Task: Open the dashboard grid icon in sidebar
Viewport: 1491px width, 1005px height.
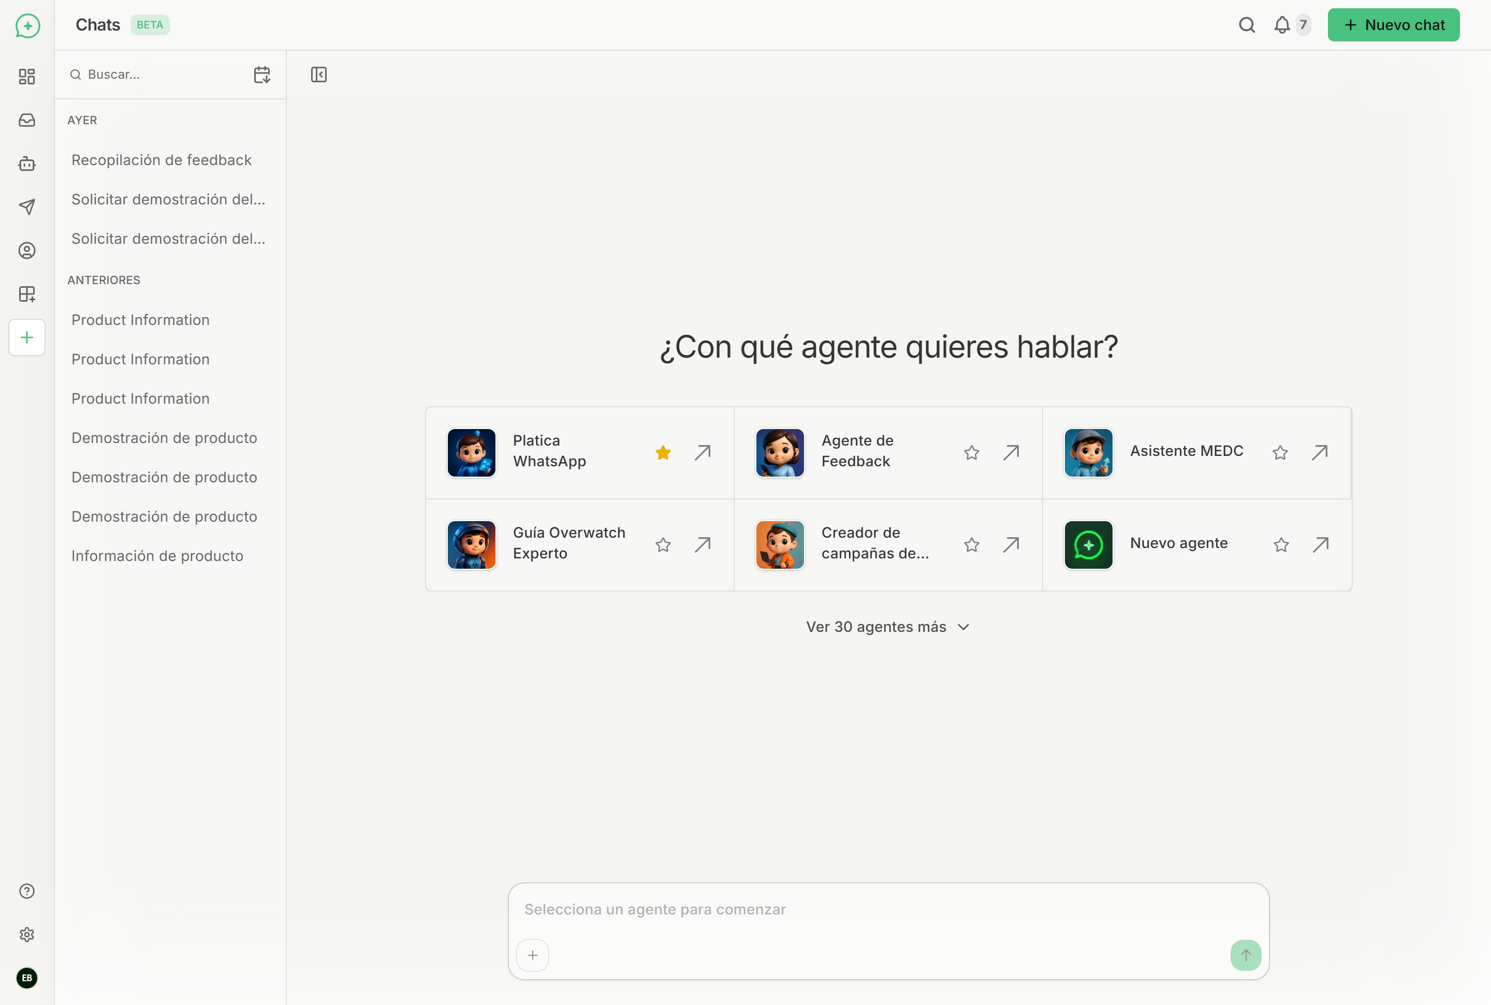Action: (27, 77)
